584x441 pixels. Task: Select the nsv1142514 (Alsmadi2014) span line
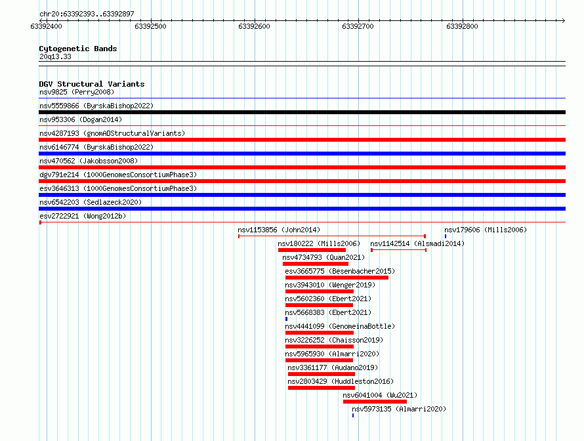(398, 250)
